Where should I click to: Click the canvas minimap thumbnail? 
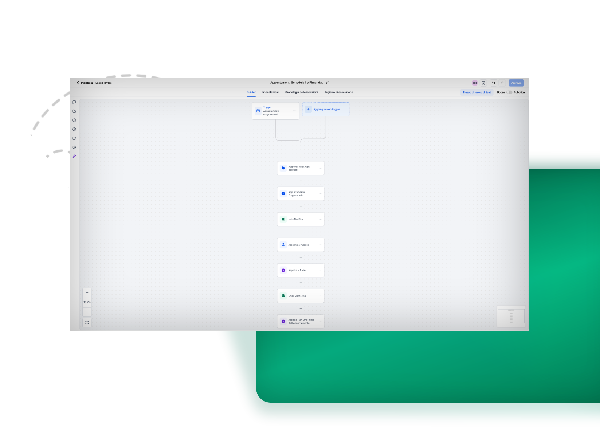coord(511,316)
